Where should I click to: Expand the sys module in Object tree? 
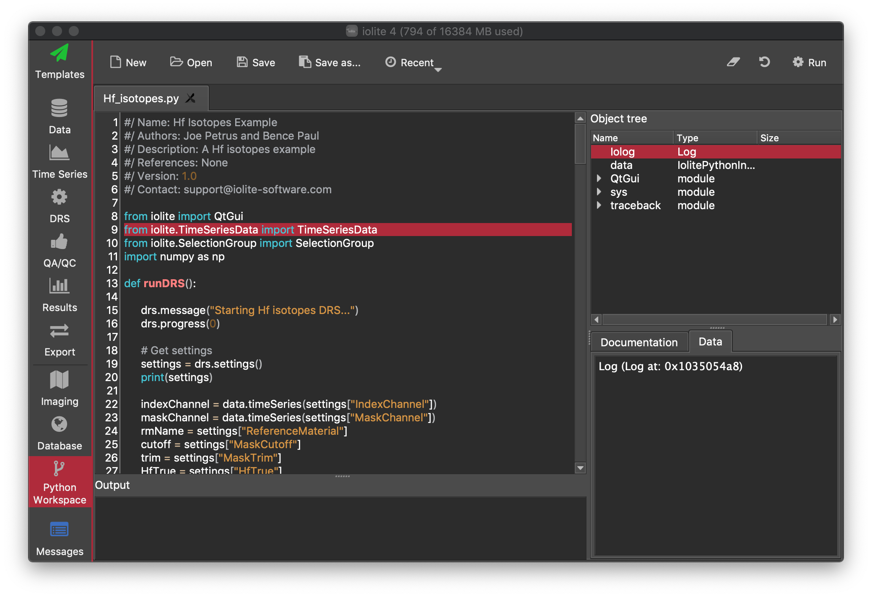click(599, 192)
